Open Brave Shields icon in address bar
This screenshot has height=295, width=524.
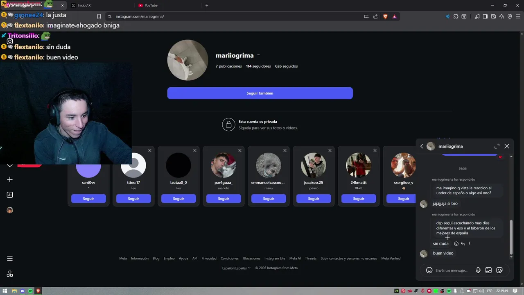click(x=385, y=16)
